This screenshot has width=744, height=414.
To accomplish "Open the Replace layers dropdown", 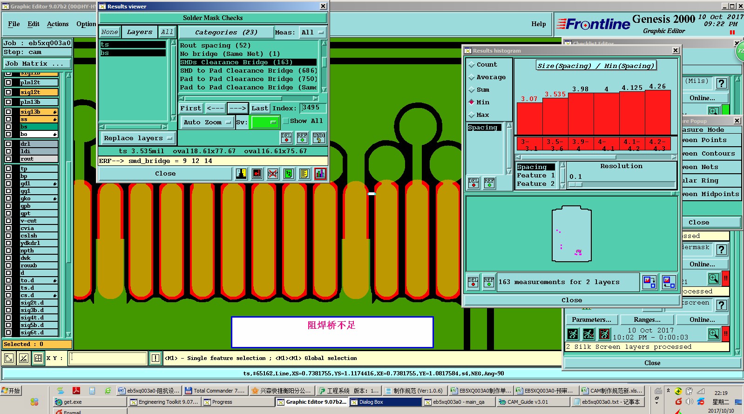I will (x=138, y=138).
